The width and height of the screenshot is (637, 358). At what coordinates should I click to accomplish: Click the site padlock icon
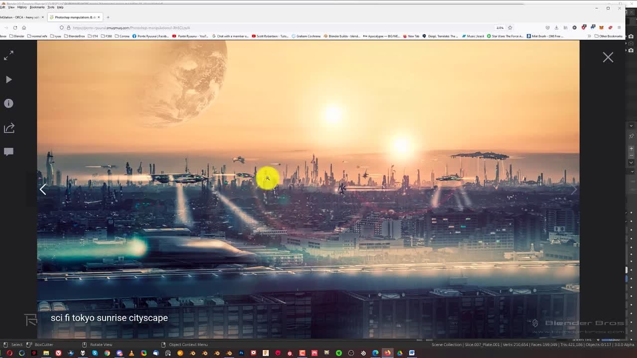pos(69,28)
